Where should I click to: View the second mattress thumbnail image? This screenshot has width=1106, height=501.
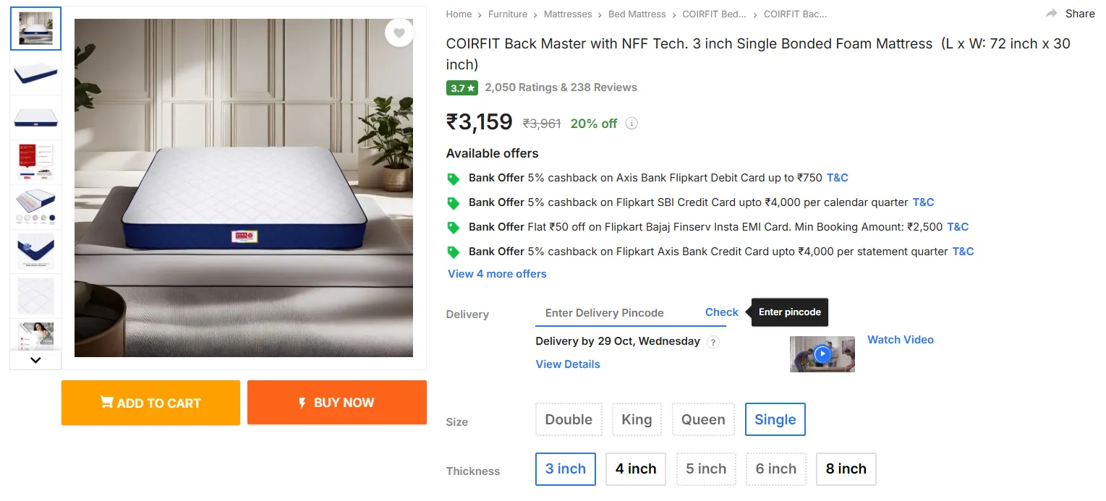[35, 73]
